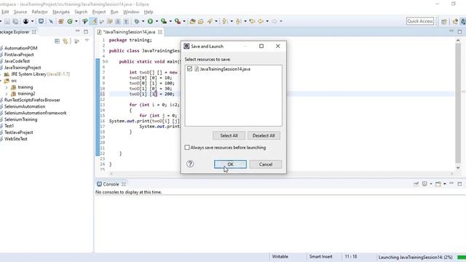
Task: Enable Always save resources before launching
Action: click(x=187, y=147)
